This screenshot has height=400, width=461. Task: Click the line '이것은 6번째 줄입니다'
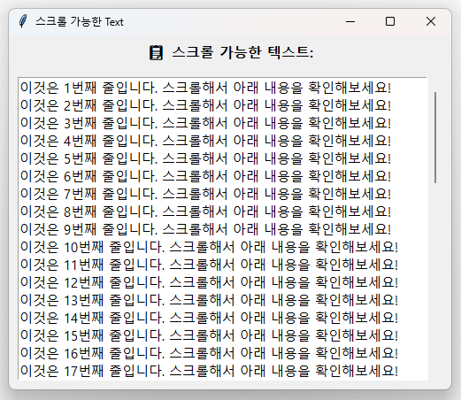click(x=205, y=176)
